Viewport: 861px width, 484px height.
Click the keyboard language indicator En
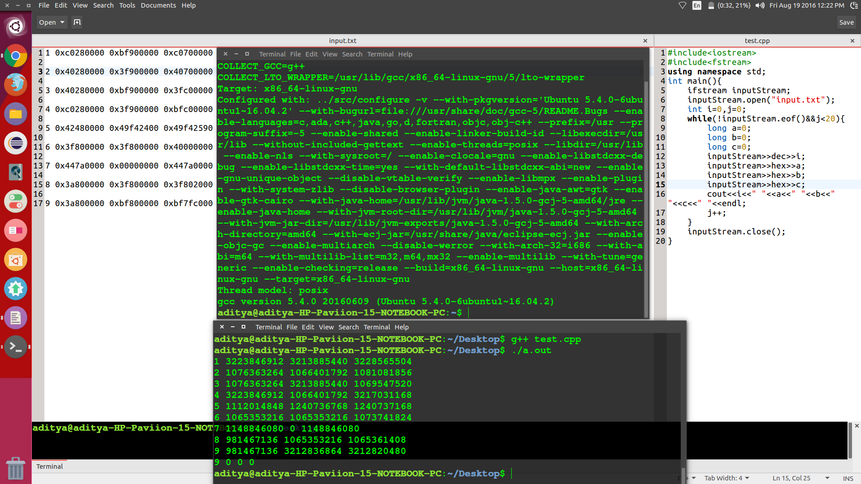(696, 5)
